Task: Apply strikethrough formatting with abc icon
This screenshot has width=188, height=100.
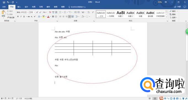Action: coord(29,17)
